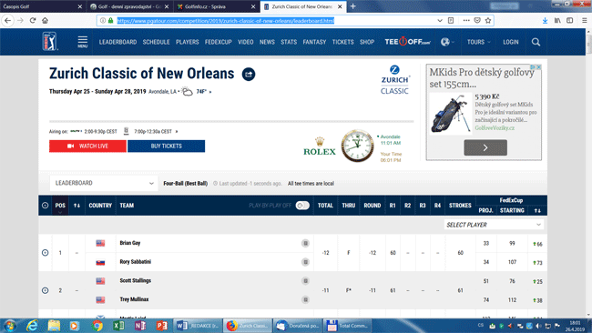
Task: Expand address bar history dropdown arrow
Action: pos(440,21)
